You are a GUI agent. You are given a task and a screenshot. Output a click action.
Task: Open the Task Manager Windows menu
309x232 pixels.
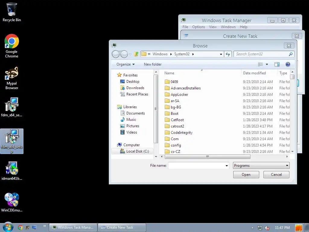228,27
